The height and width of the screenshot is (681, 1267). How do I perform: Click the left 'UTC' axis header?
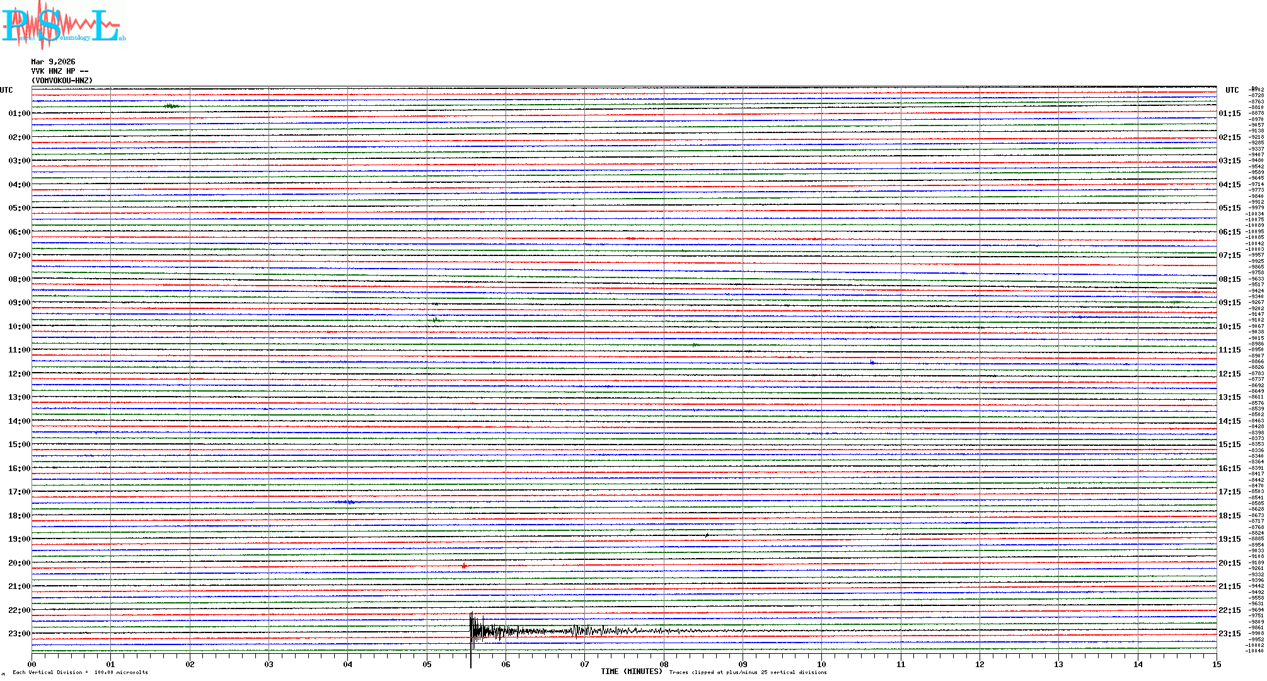click(6, 90)
